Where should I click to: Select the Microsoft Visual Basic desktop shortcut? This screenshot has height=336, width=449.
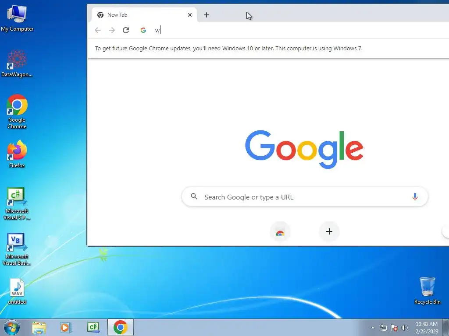17,249
